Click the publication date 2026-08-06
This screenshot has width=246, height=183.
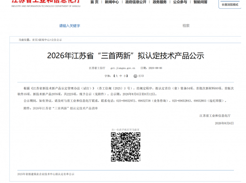point(155,68)
